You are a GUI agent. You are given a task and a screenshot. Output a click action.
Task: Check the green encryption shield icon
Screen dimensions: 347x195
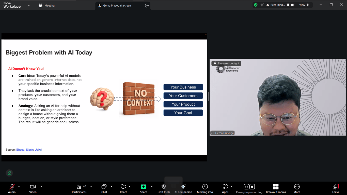click(256, 5)
